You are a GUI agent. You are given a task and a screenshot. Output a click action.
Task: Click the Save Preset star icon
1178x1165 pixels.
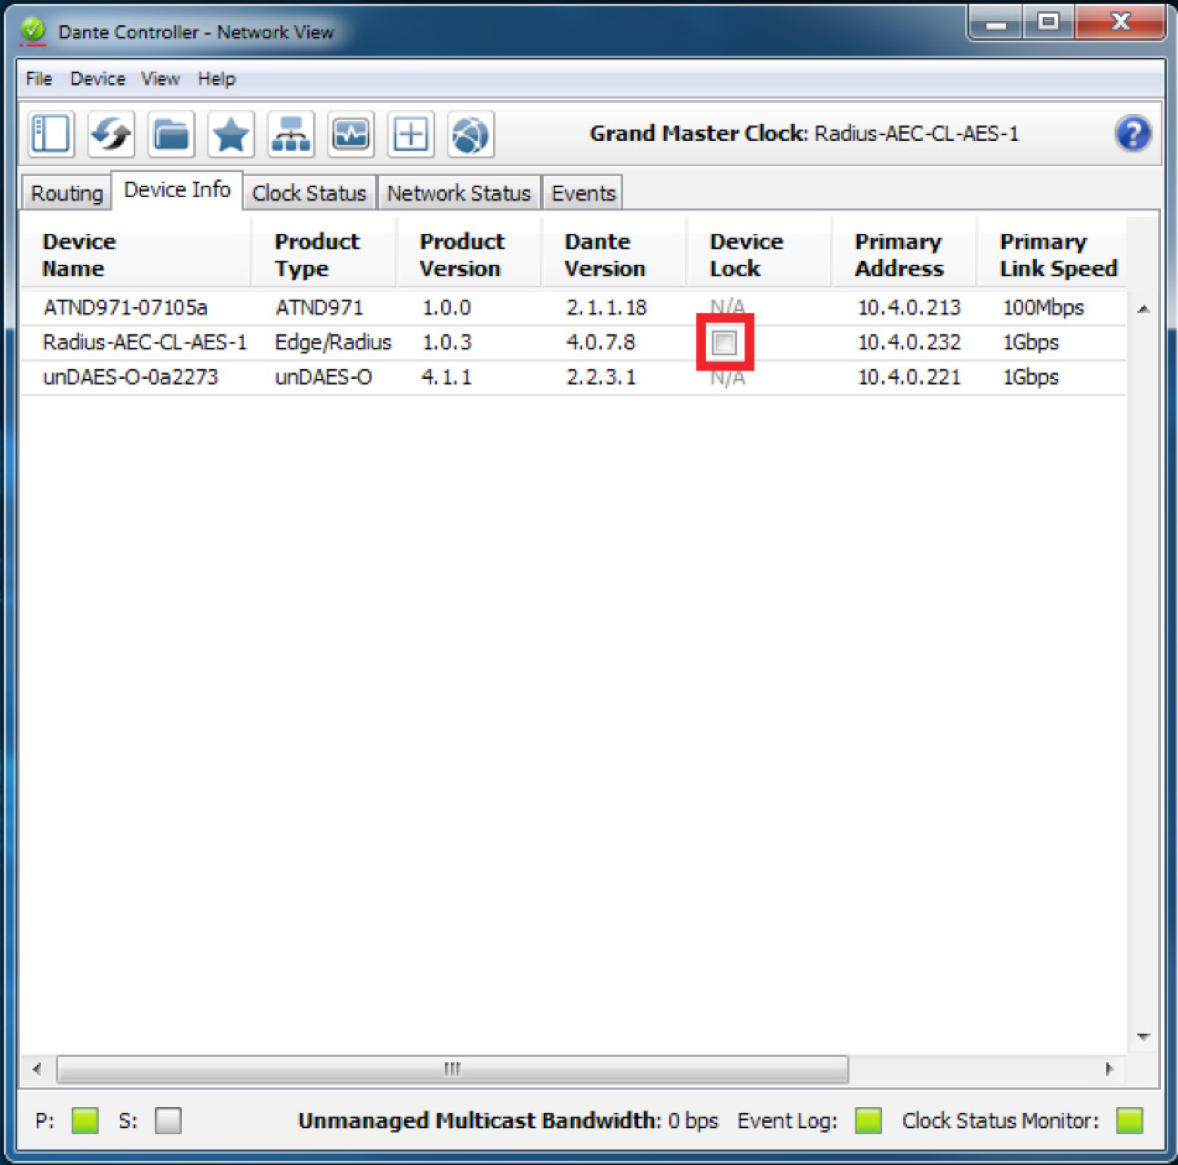point(231,134)
